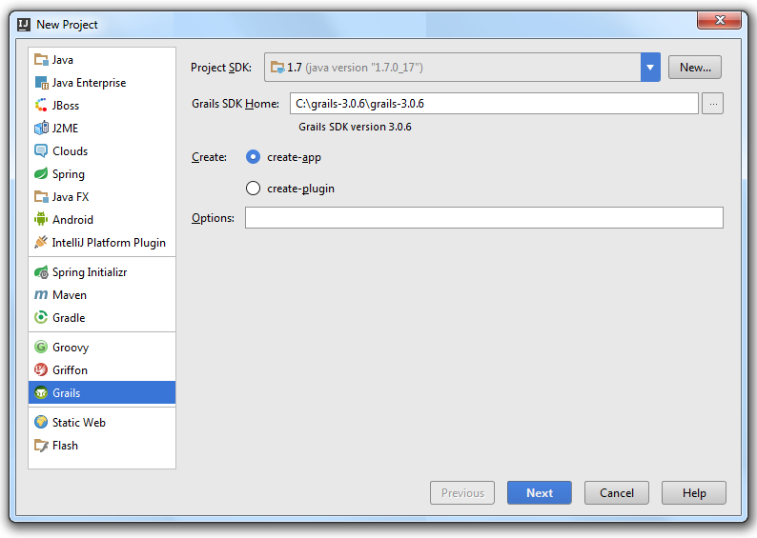
Task: Choose Groovy project type
Action: tap(102, 348)
